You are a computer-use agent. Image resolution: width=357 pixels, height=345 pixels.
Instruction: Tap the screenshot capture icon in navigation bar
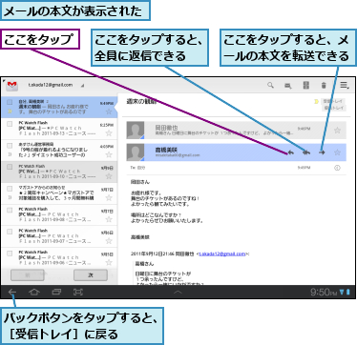78,292
